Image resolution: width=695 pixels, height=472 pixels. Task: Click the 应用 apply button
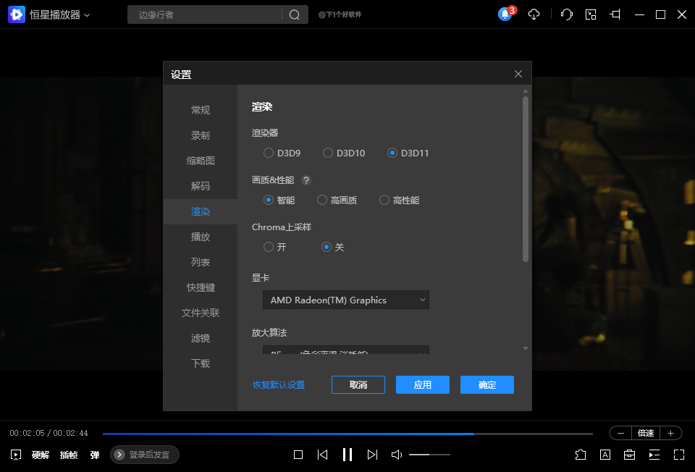pyautogui.click(x=423, y=385)
